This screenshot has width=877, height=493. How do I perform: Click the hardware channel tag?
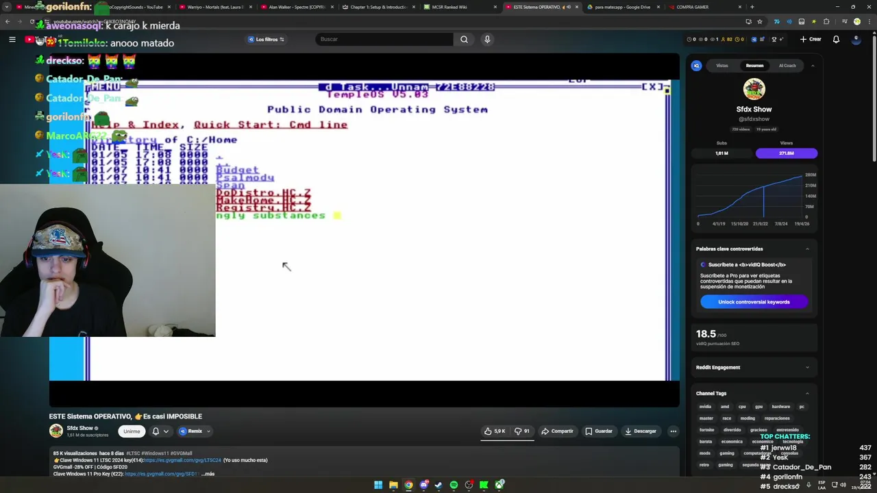coord(781,407)
